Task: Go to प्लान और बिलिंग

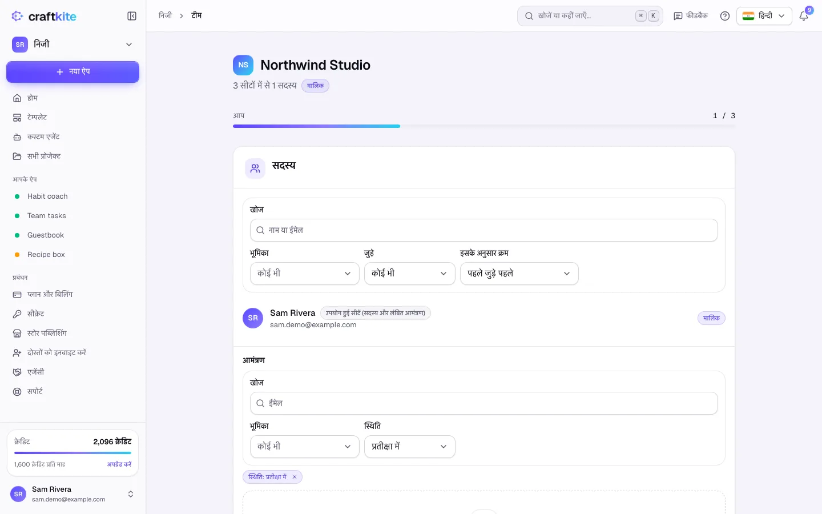Action: (72, 295)
